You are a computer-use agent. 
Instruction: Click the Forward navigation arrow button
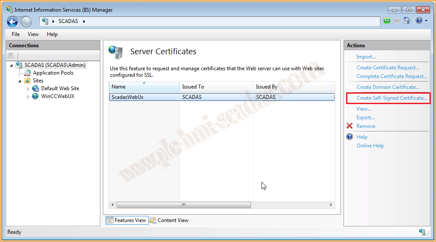pos(26,21)
